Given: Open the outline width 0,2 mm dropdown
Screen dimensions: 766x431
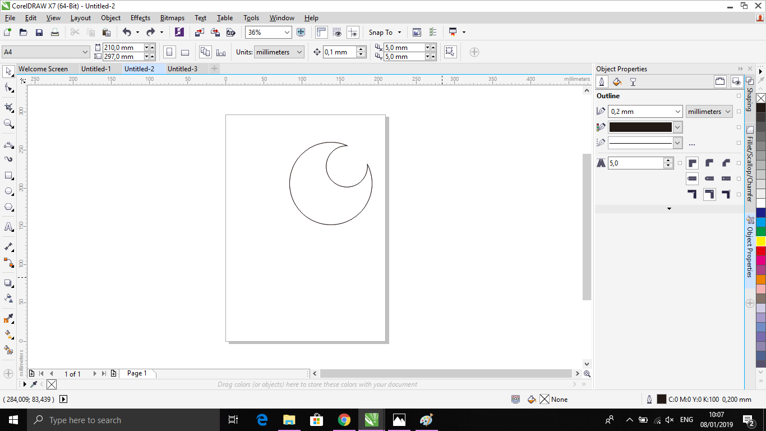Looking at the screenshot, I should (x=677, y=112).
